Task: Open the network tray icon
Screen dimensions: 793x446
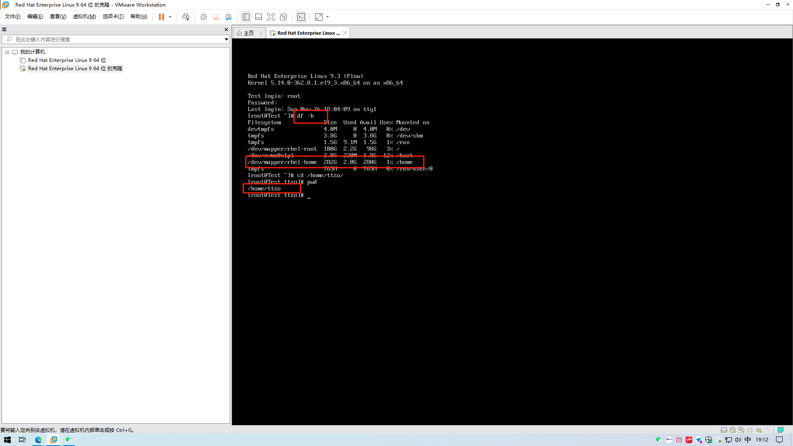Action: 729,440
